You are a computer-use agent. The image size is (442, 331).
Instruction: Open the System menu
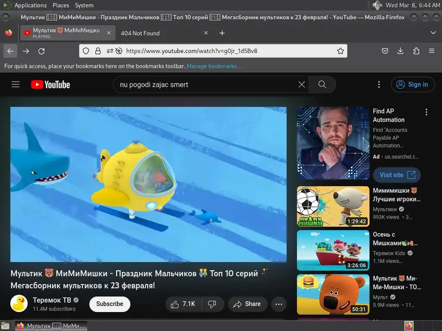pyautogui.click(x=84, y=5)
